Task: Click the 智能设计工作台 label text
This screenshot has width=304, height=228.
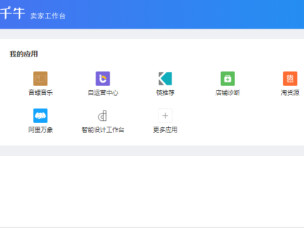Action: [103, 130]
